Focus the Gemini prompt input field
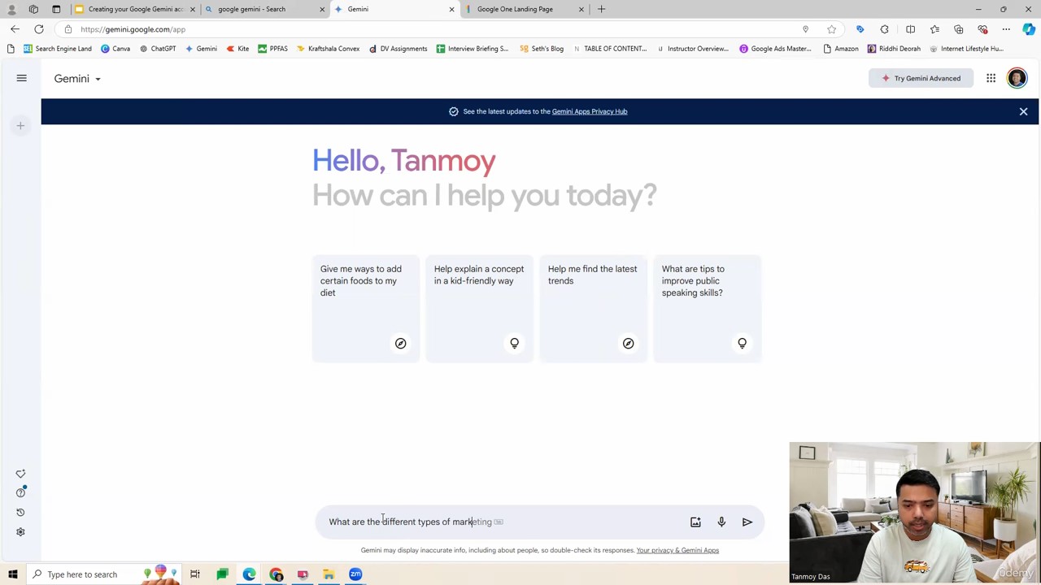 point(503,522)
